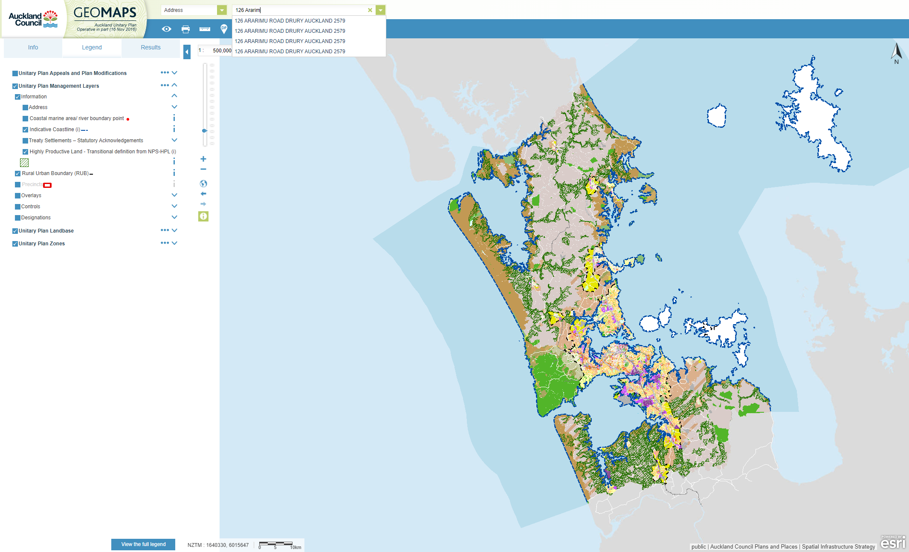Click the map scale 500,000 input
This screenshot has height=552, width=909.
point(221,51)
